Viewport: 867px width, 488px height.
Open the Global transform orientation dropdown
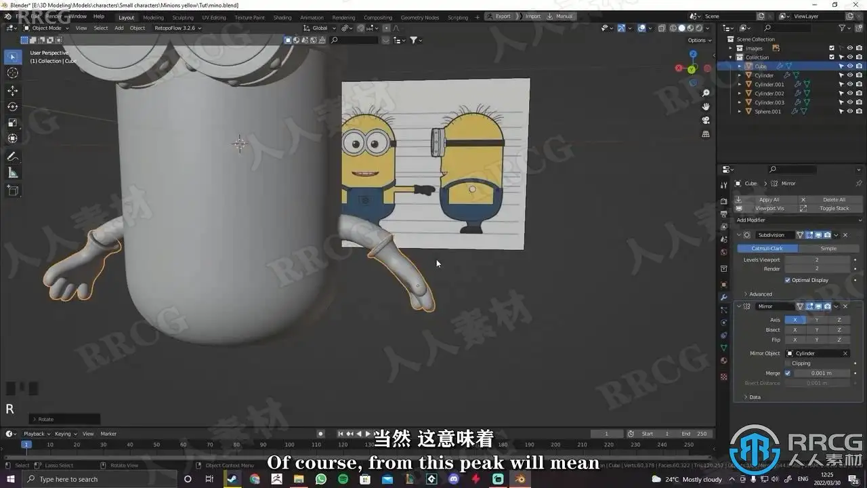[320, 28]
